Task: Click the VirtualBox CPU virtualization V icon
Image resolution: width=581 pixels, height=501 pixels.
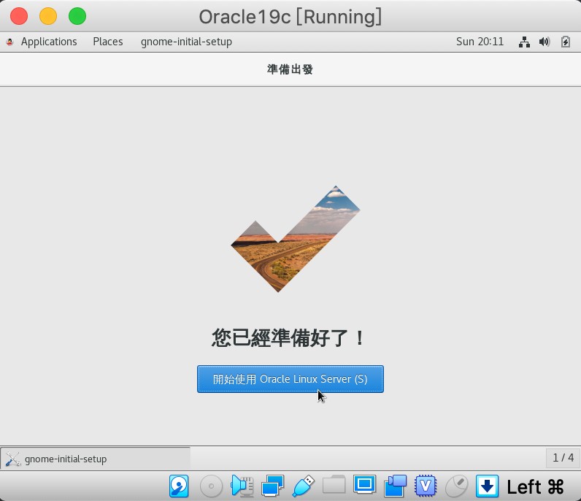Action: coord(426,486)
